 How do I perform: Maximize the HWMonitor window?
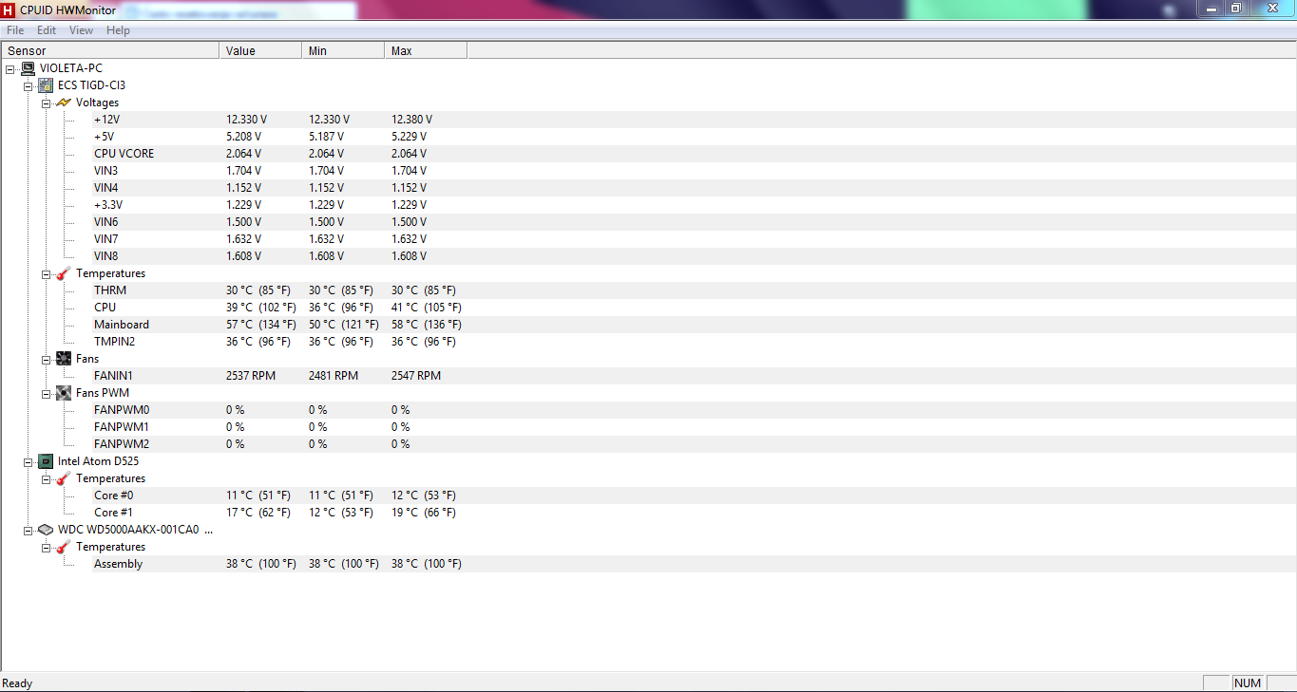[x=1236, y=8]
